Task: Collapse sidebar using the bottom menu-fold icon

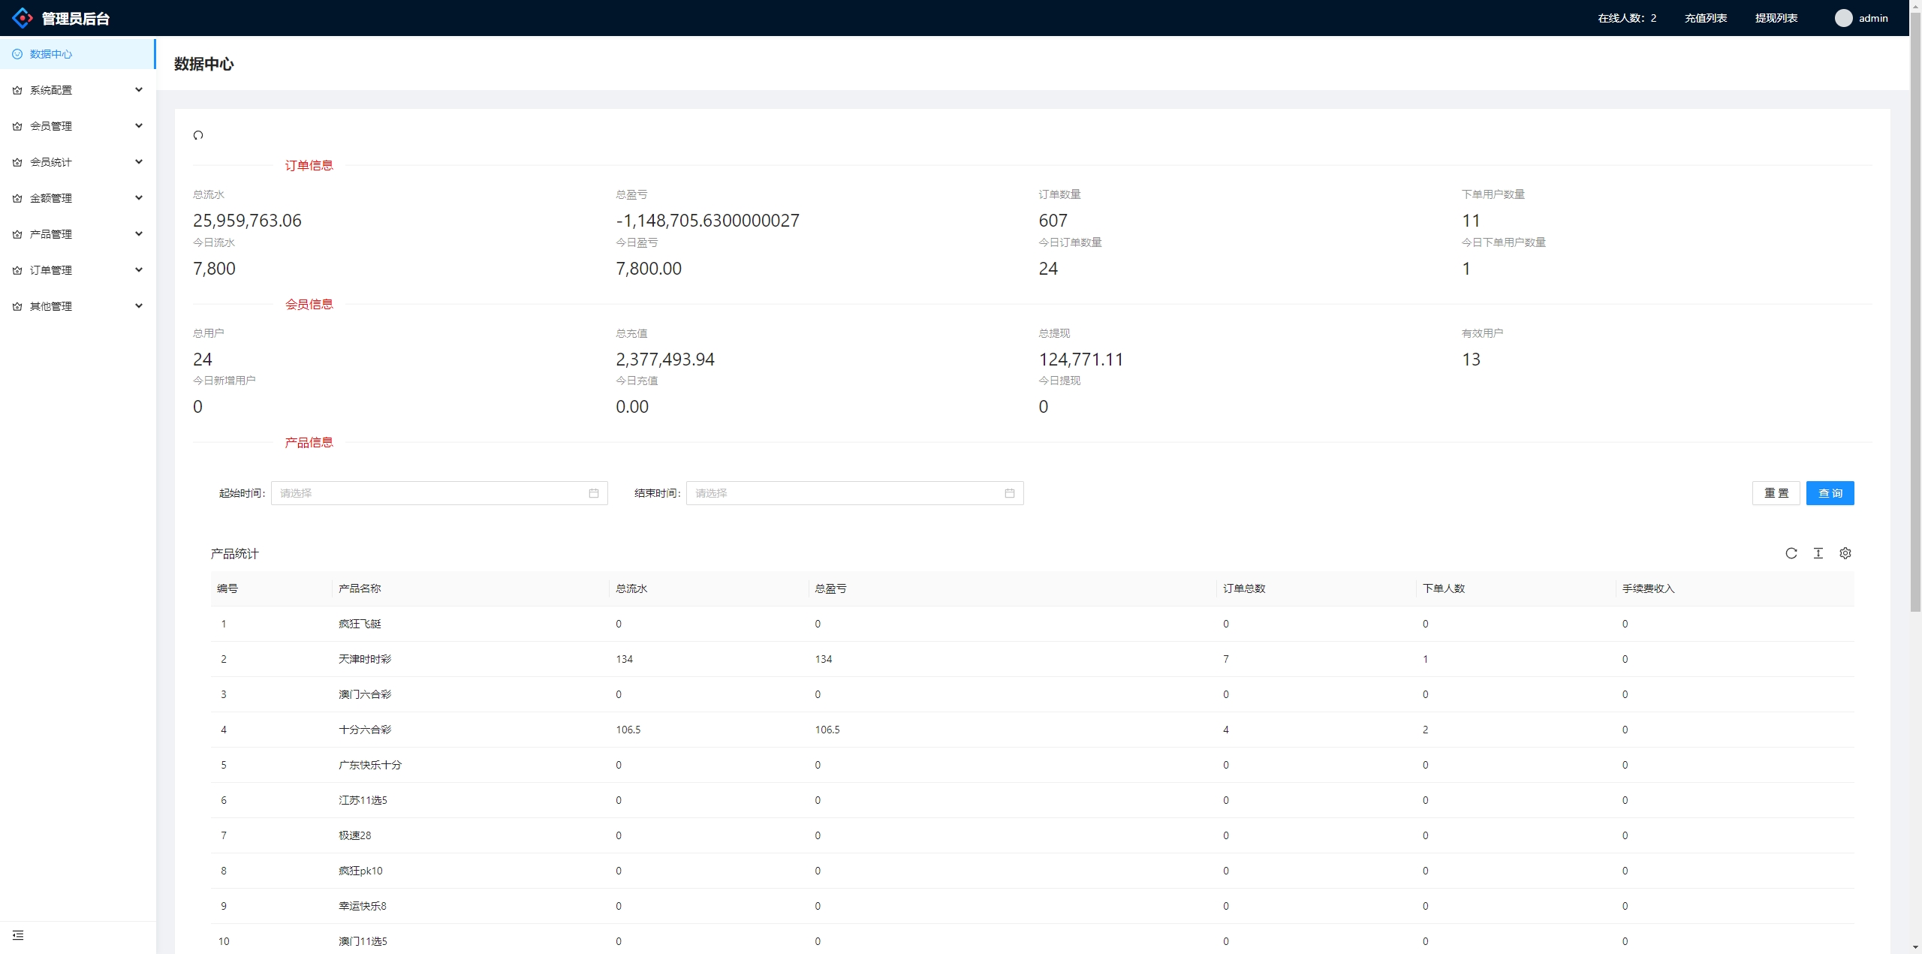Action: pyautogui.click(x=18, y=935)
